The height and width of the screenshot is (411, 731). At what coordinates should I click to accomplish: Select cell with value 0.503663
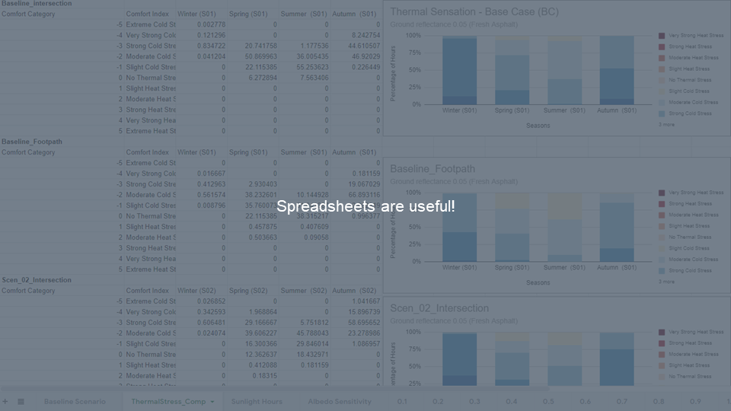click(x=253, y=237)
